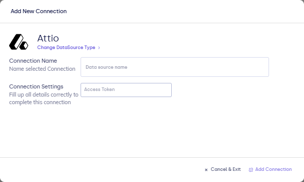The image size is (304, 182).
Task: Click the Attio heading text
Action: click(x=48, y=38)
